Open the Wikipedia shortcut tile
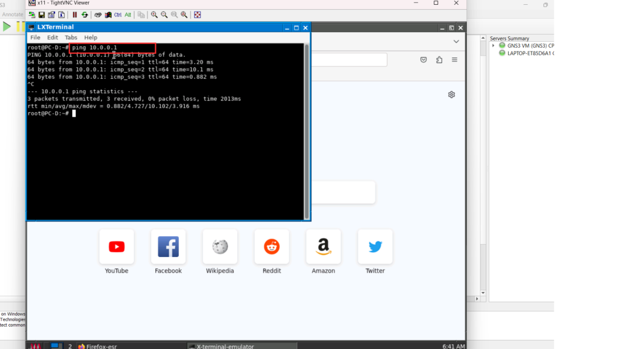The width and height of the screenshot is (621, 349). point(220,247)
